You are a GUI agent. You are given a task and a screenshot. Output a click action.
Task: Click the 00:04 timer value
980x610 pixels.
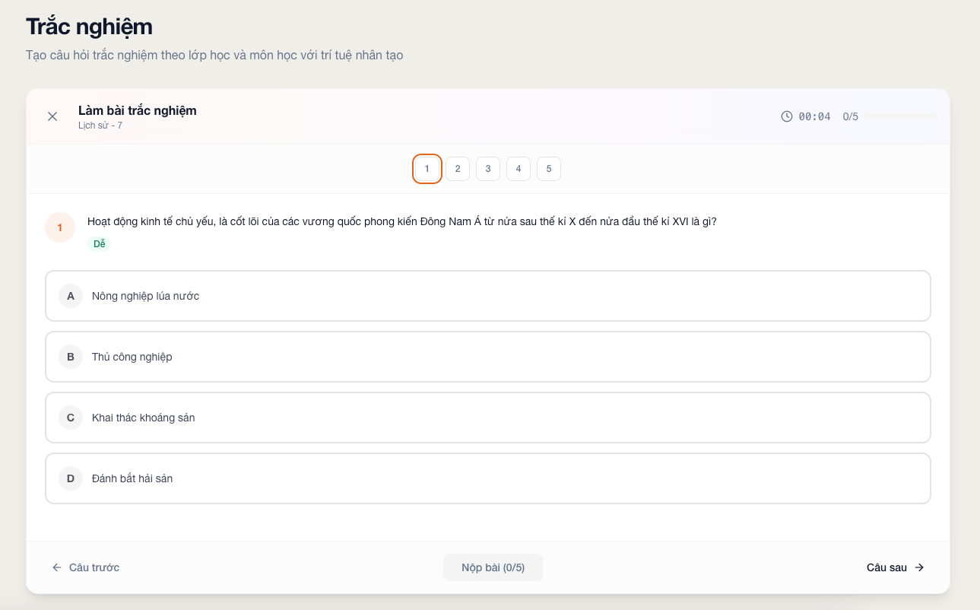[x=814, y=116]
